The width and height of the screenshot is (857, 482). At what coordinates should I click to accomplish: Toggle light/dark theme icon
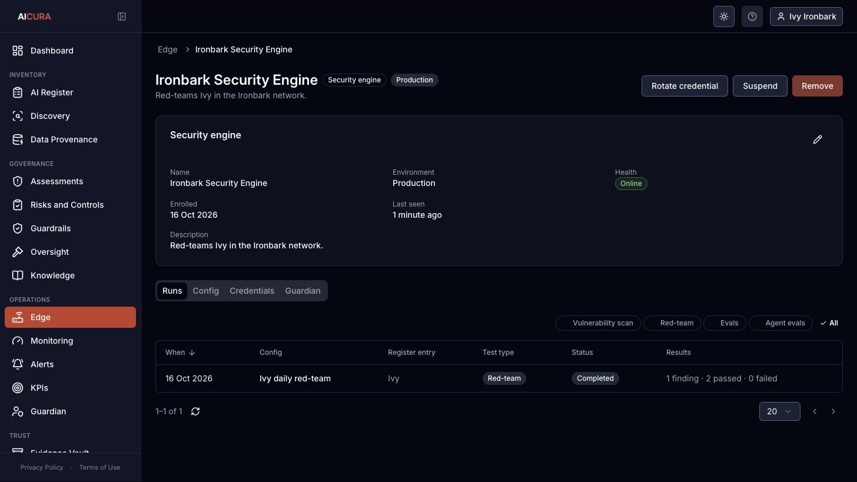[724, 16]
